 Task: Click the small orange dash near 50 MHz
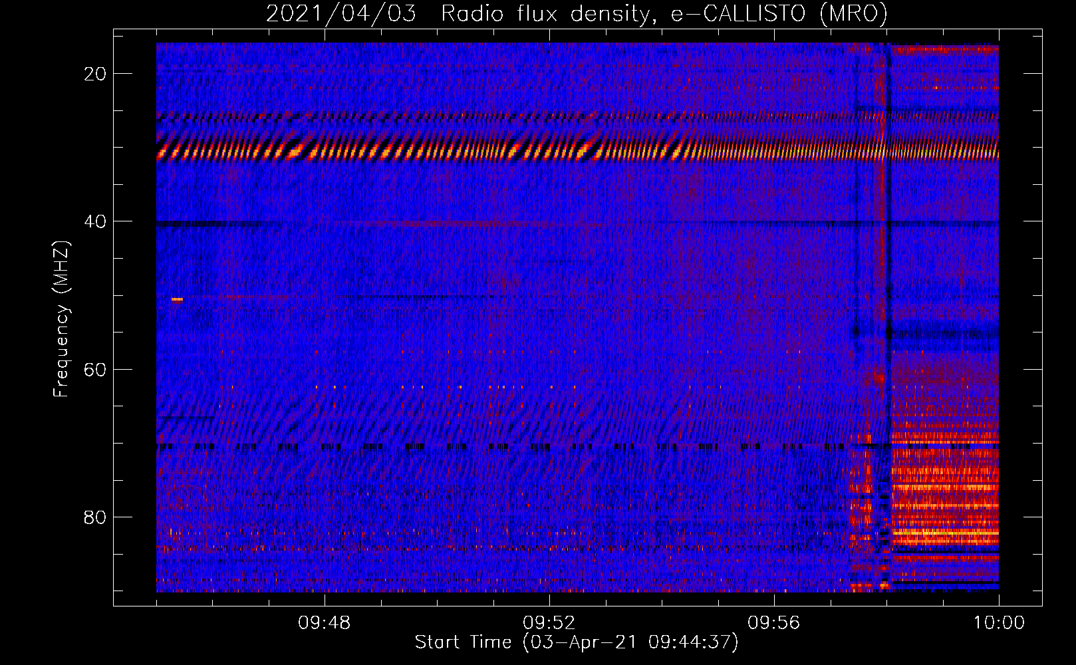pyautogui.click(x=177, y=299)
